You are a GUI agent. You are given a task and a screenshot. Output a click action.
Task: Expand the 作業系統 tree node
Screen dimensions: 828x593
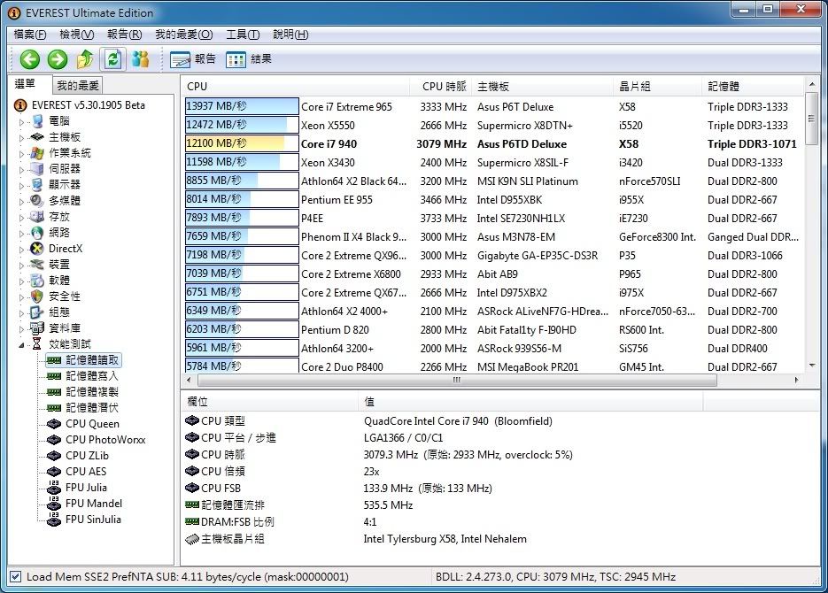tap(21, 153)
